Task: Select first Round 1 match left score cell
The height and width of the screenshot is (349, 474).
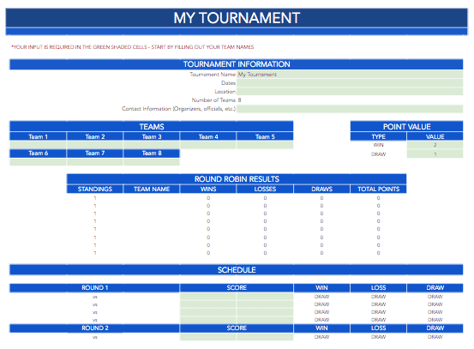Action: click(208, 297)
